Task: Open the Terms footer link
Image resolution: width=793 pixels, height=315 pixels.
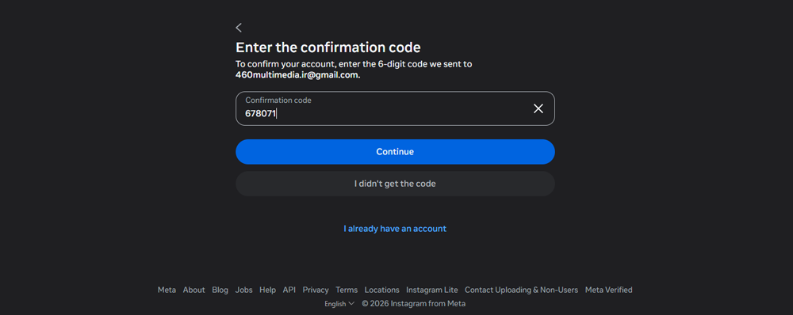Action: tap(347, 290)
